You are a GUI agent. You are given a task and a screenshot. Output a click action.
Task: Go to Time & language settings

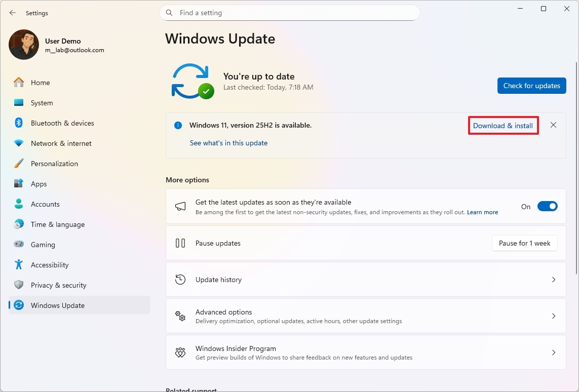click(57, 224)
